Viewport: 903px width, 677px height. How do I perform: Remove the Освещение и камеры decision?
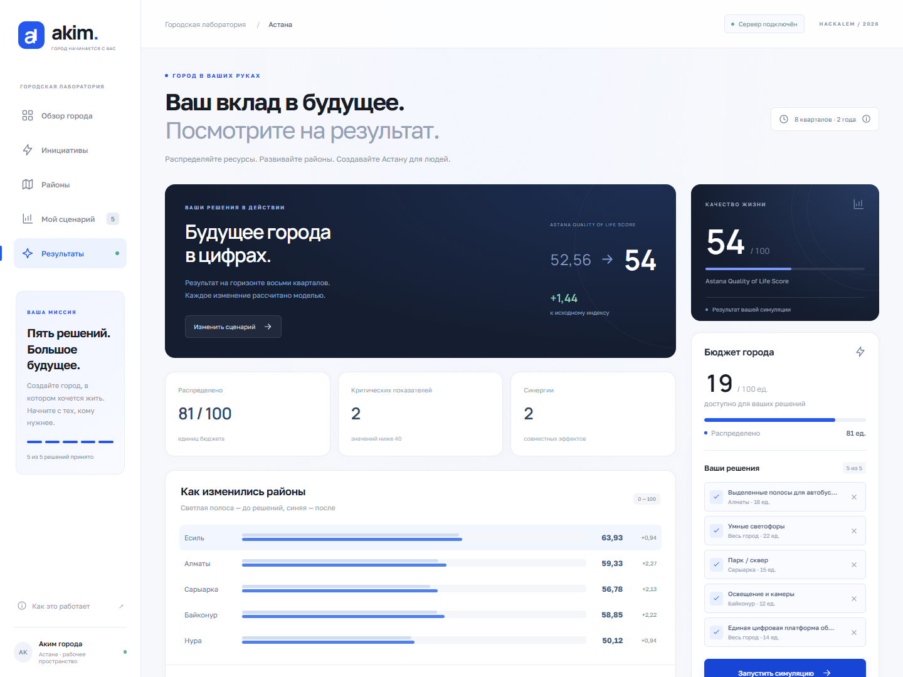(x=854, y=599)
